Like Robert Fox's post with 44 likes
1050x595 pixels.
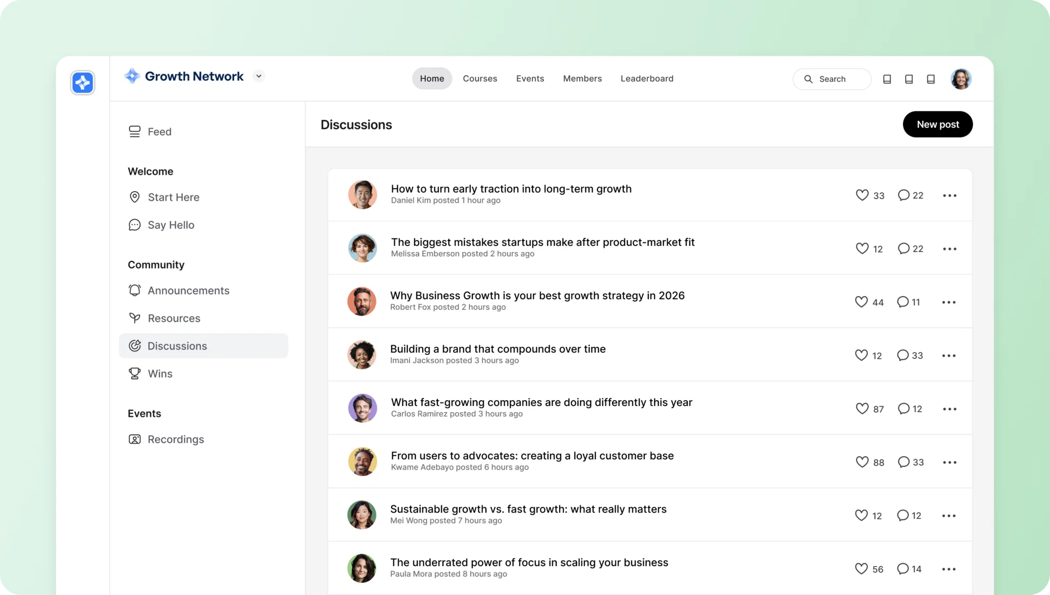coord(861,302)
